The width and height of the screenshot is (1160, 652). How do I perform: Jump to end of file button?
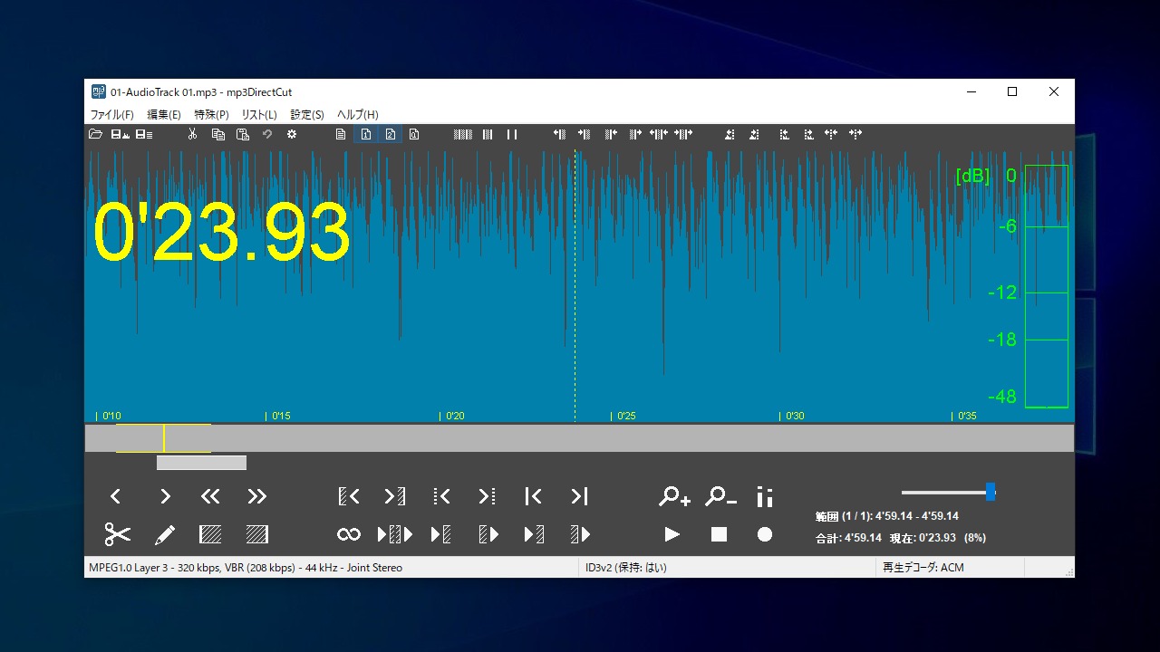point(580,496)
